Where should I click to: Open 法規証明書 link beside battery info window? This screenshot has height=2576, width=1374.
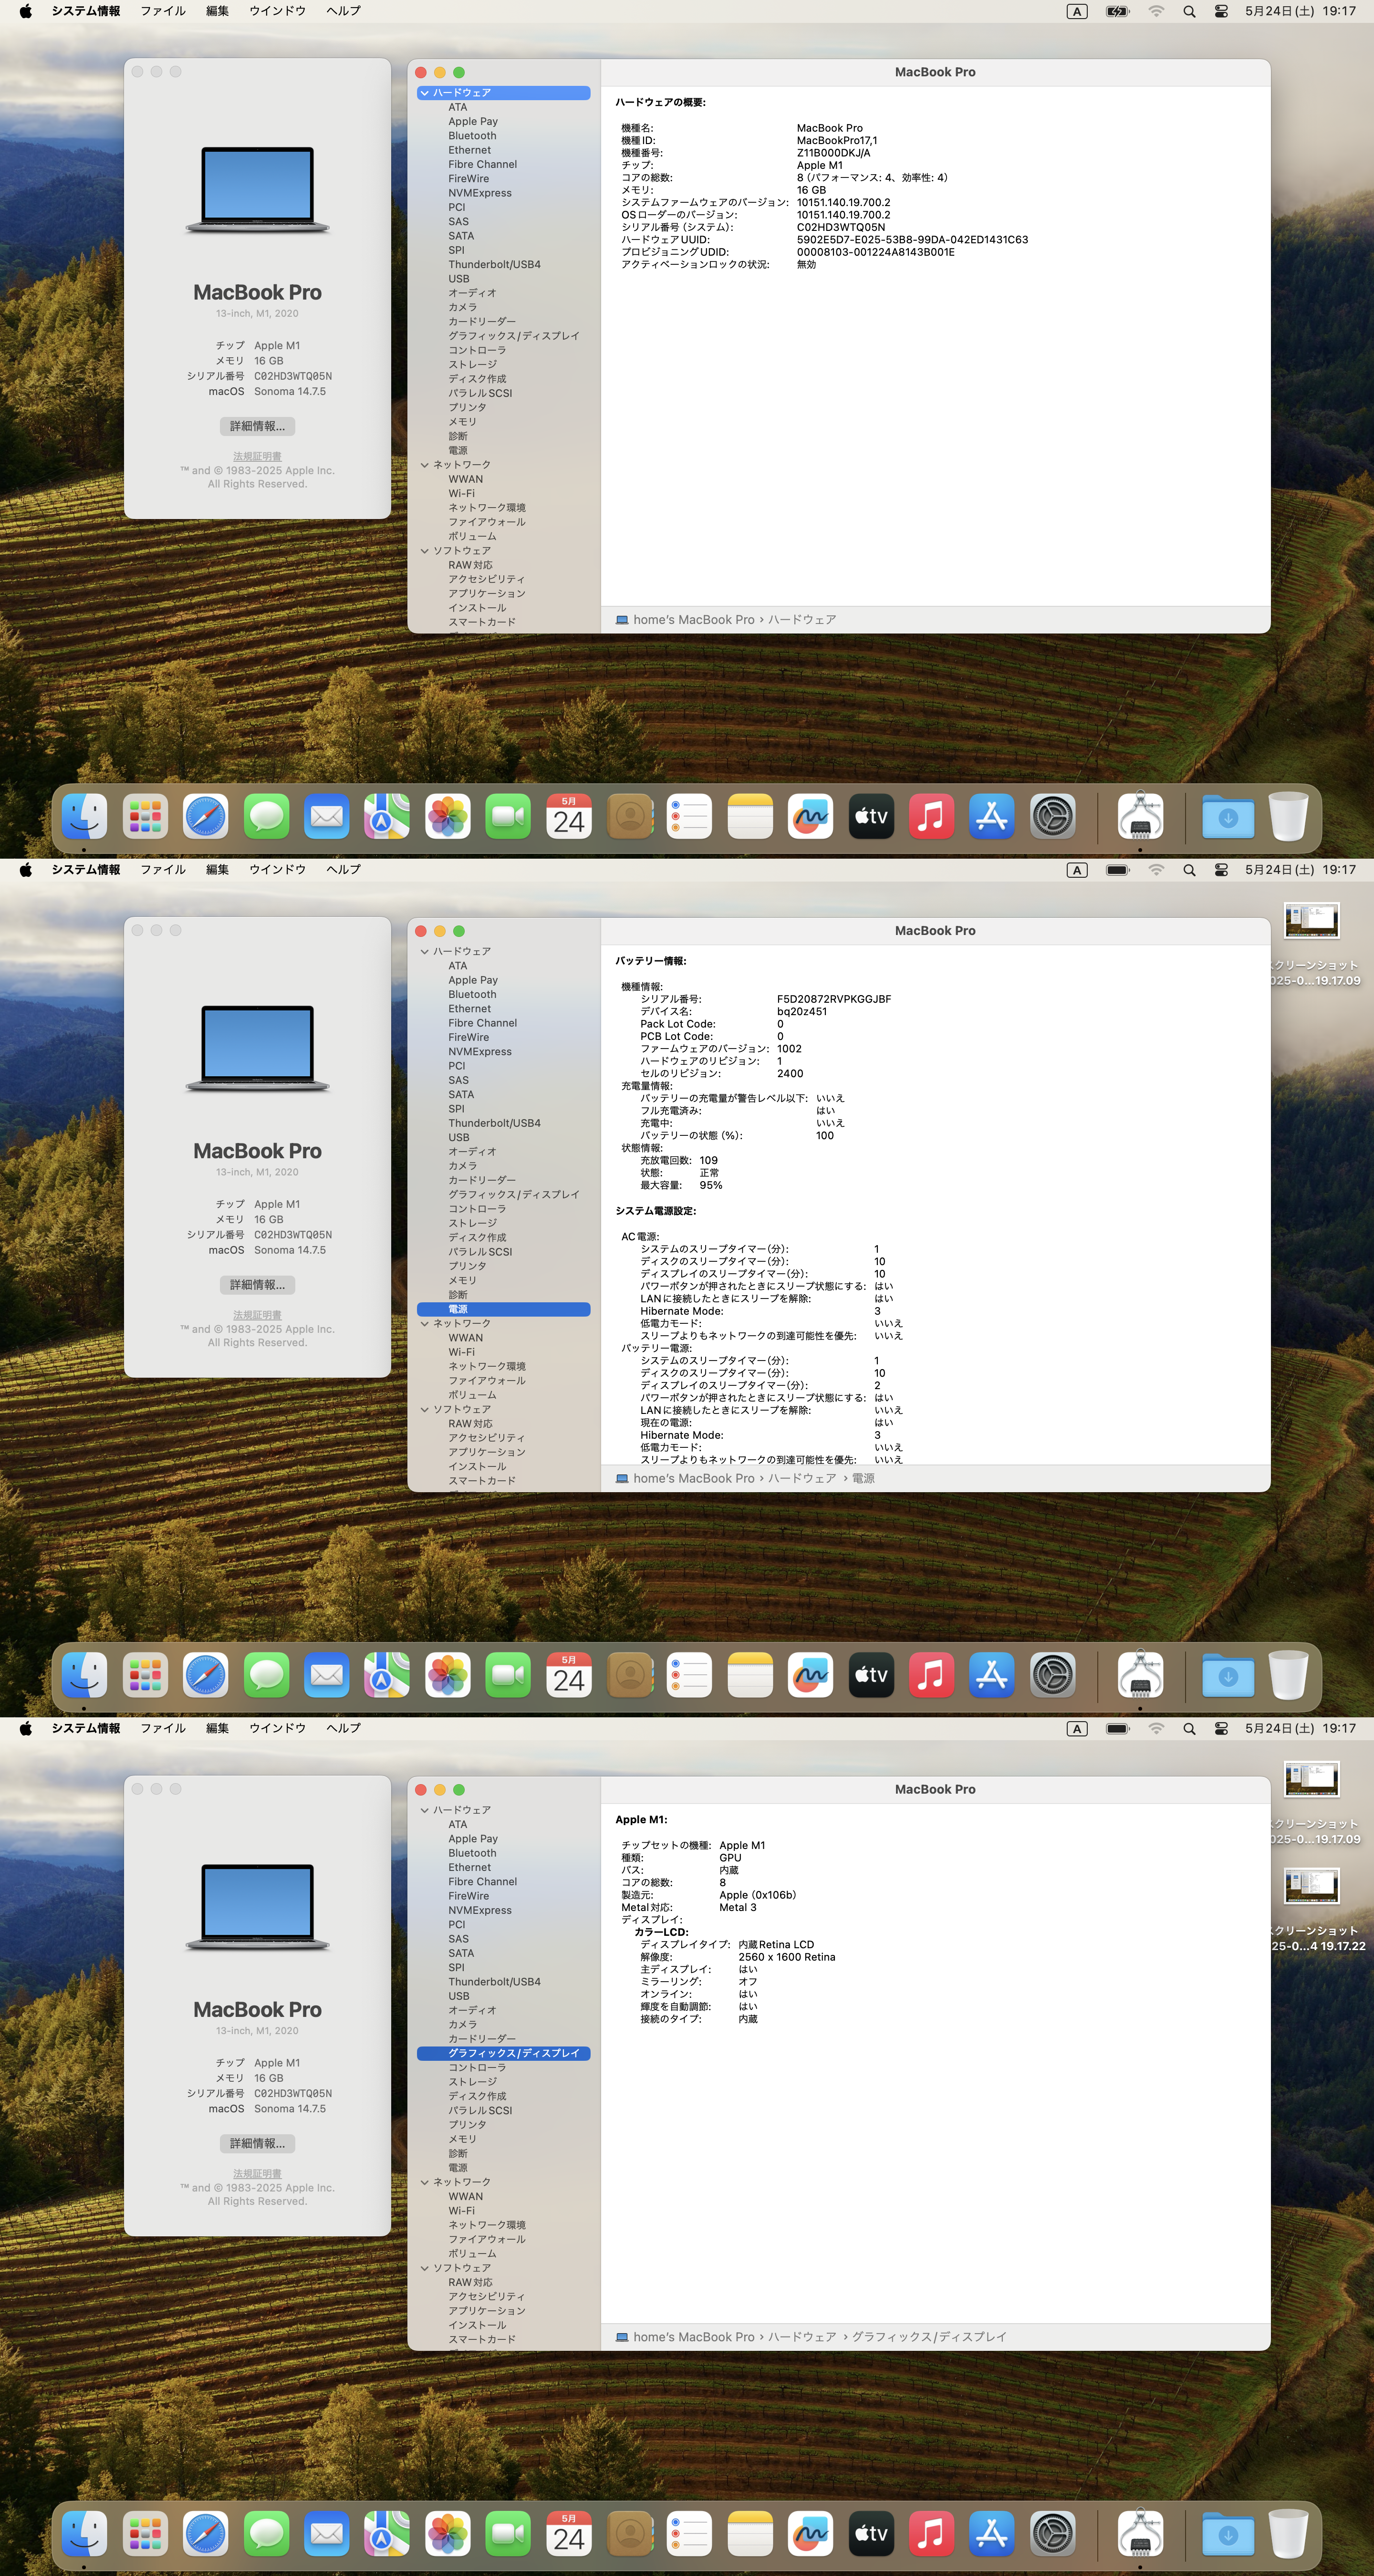tap(257, 1315)
